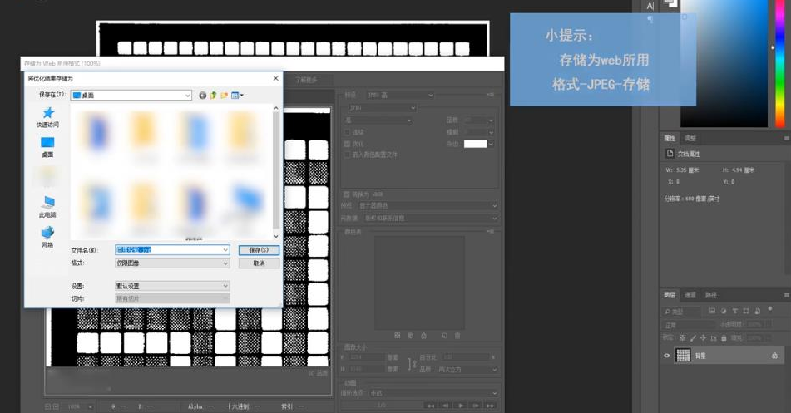791x413 pixels.
Task: Switch to the 路径 (Paths) tab
Action: tap(711, 294)
